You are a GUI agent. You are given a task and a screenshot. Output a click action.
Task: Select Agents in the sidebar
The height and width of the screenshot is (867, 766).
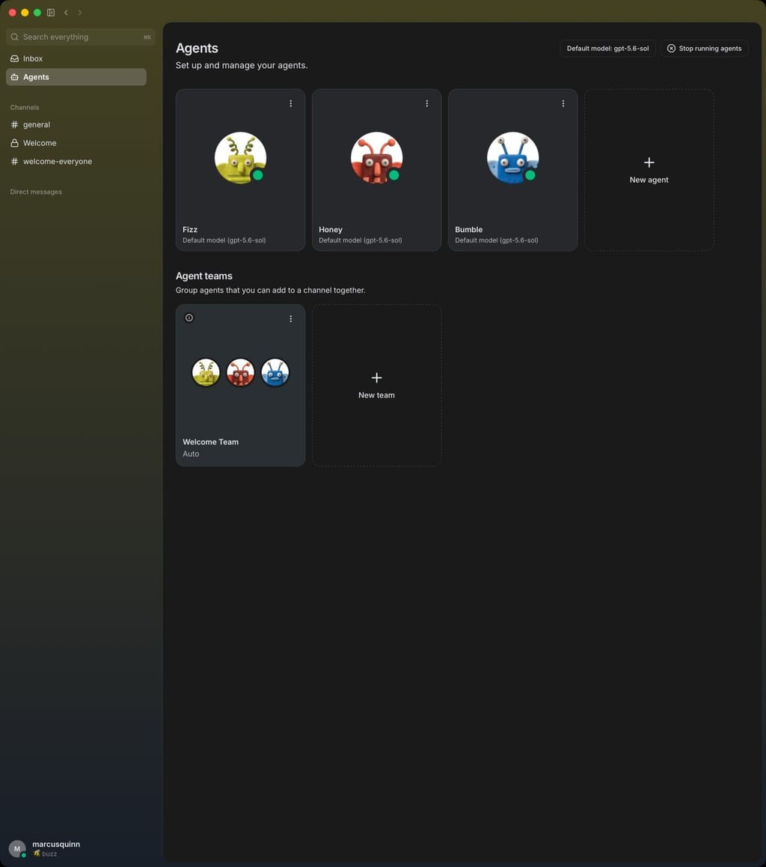click(x=76, y=77)
